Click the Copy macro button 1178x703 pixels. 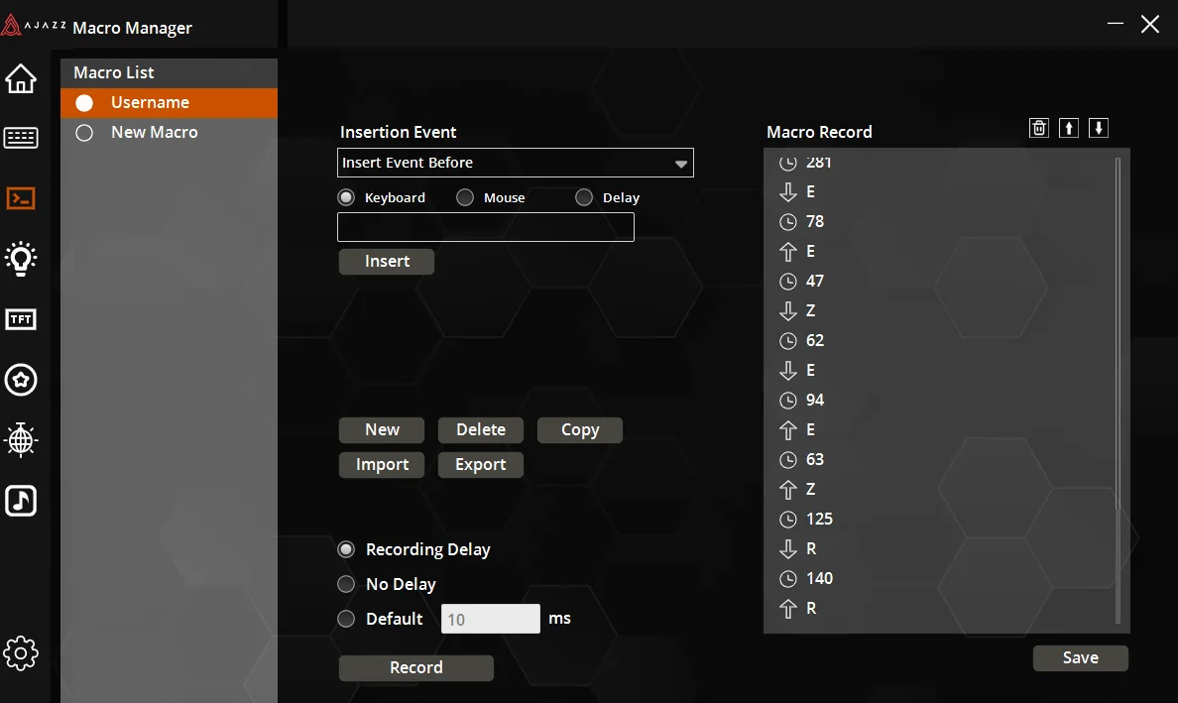coord(580,430)
